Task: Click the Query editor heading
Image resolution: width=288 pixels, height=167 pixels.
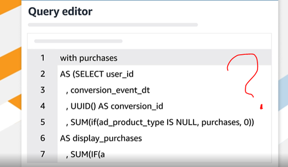Action: (x=60, y=12)
